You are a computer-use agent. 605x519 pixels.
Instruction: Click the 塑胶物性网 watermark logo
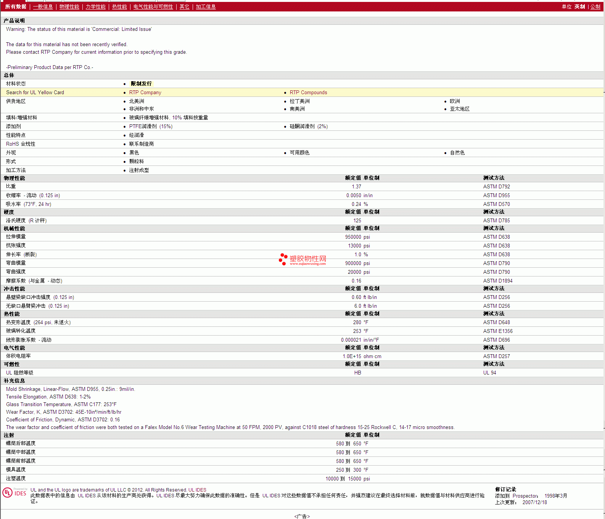click(303, 259)
